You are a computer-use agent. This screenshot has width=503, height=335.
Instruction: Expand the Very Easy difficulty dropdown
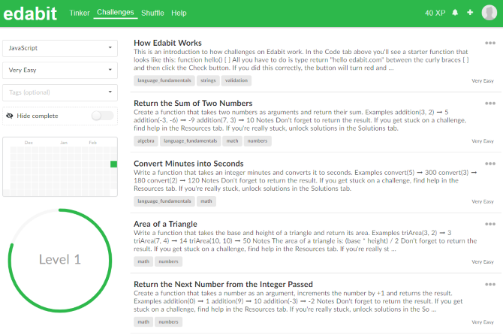click(60, 70)
